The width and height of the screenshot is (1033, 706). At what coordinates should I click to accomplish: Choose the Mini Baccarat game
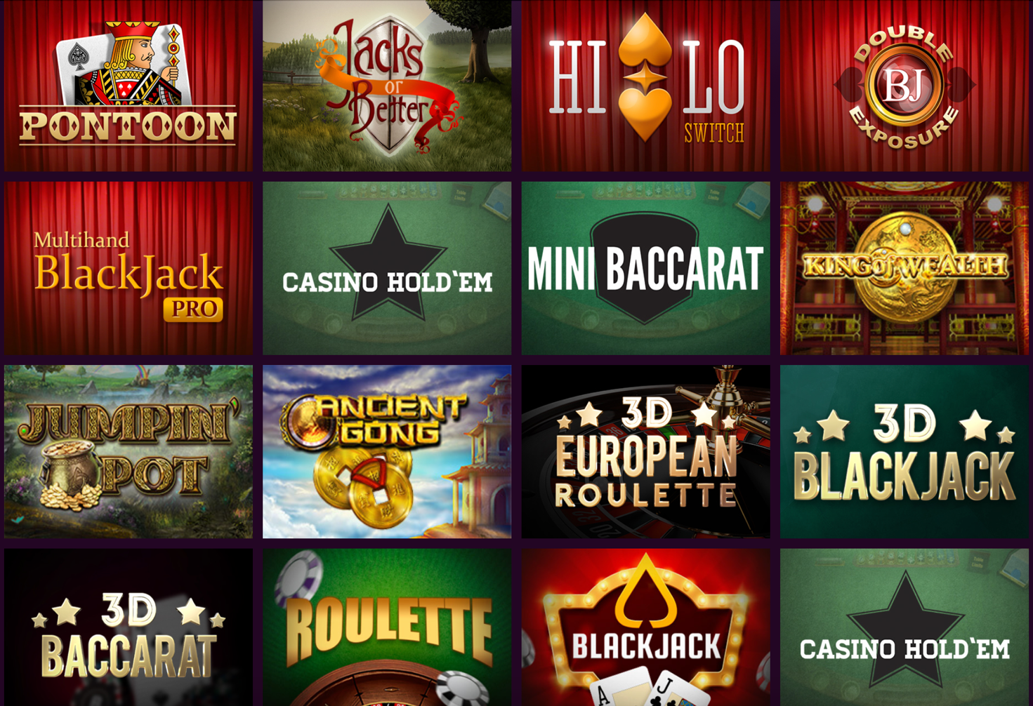[x=645, y=268]
